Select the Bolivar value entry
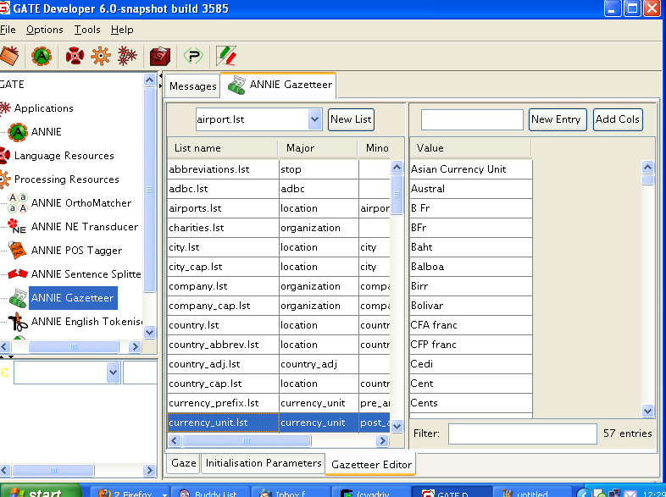This screenshot has width=666, height=497. click(470, 306)
